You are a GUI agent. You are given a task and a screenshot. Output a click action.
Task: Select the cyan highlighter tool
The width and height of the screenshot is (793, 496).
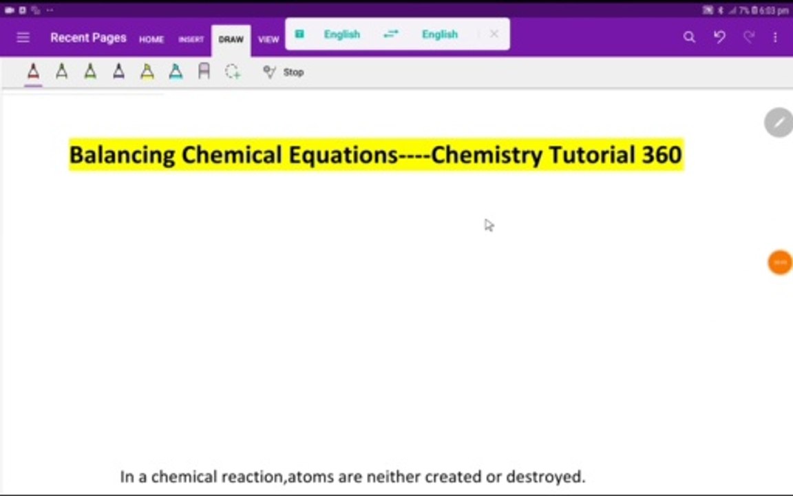pos(176,72)
